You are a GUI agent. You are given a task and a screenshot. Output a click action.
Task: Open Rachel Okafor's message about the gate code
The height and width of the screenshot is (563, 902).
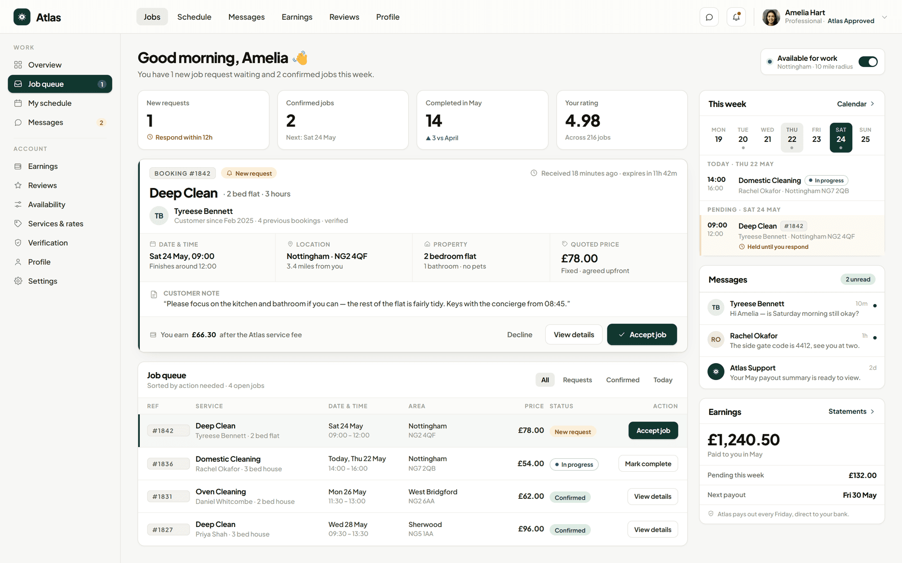[x=792, y=340]
